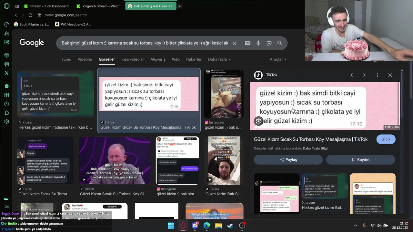Open three-dot options in preview panel
Screen dimensions: 413x232
tap(377, 75)
